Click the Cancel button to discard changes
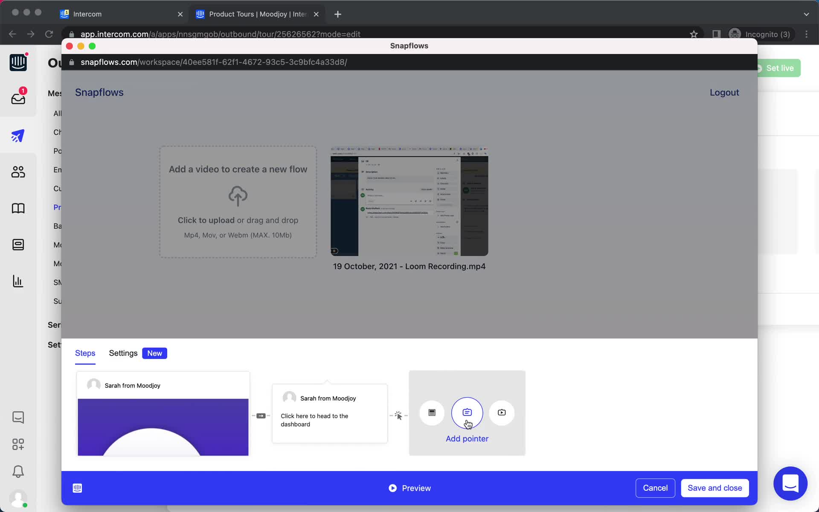The width and height of the screenshot is (819, 512). pos(655,488)
